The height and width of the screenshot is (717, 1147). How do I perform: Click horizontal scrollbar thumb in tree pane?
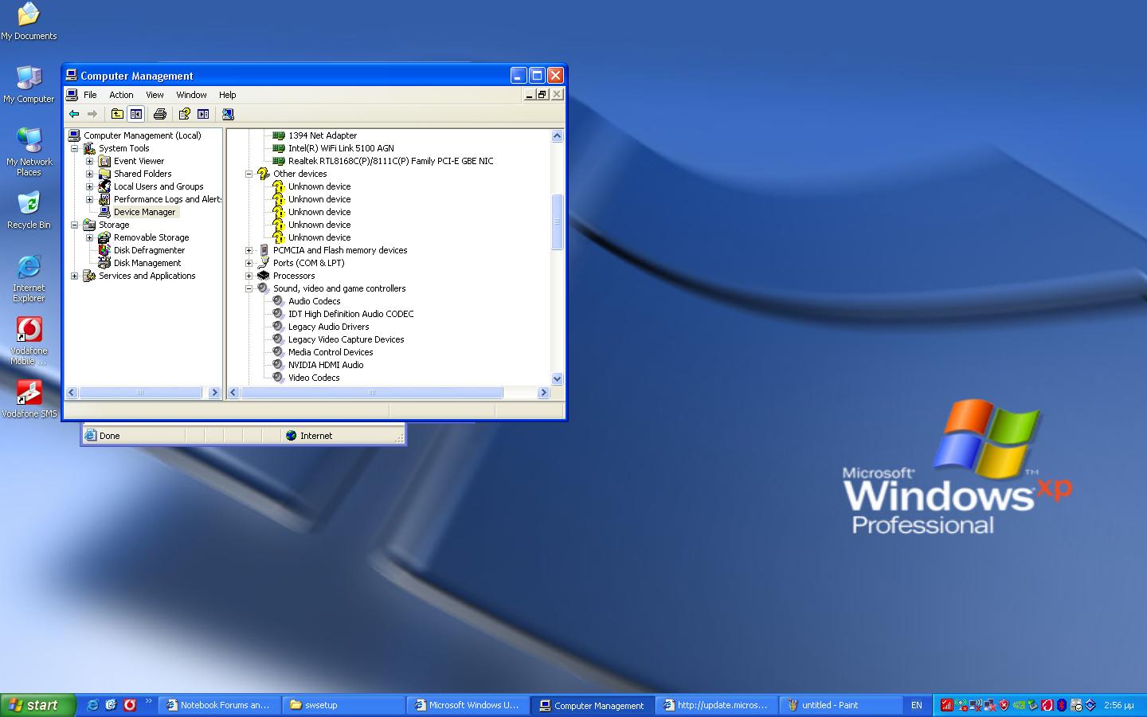point(140,392)
